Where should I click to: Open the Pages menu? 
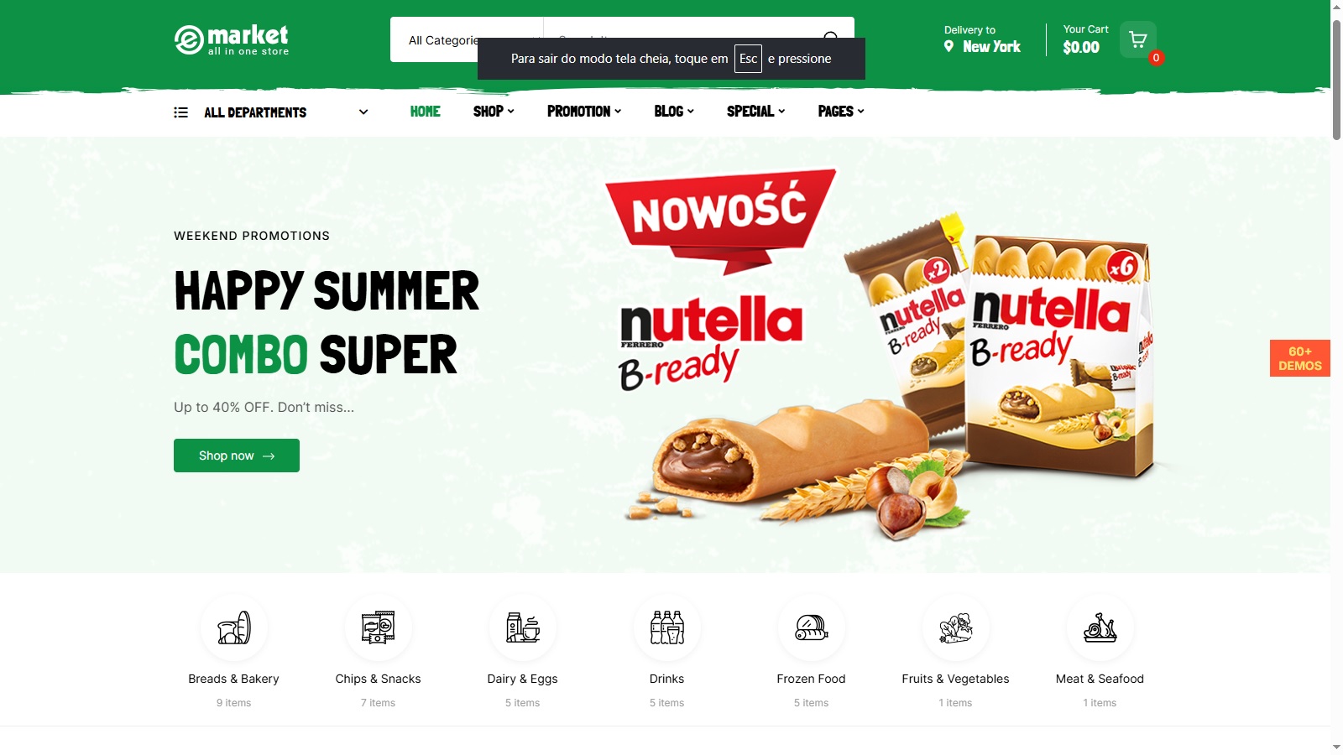pos(841,112)
